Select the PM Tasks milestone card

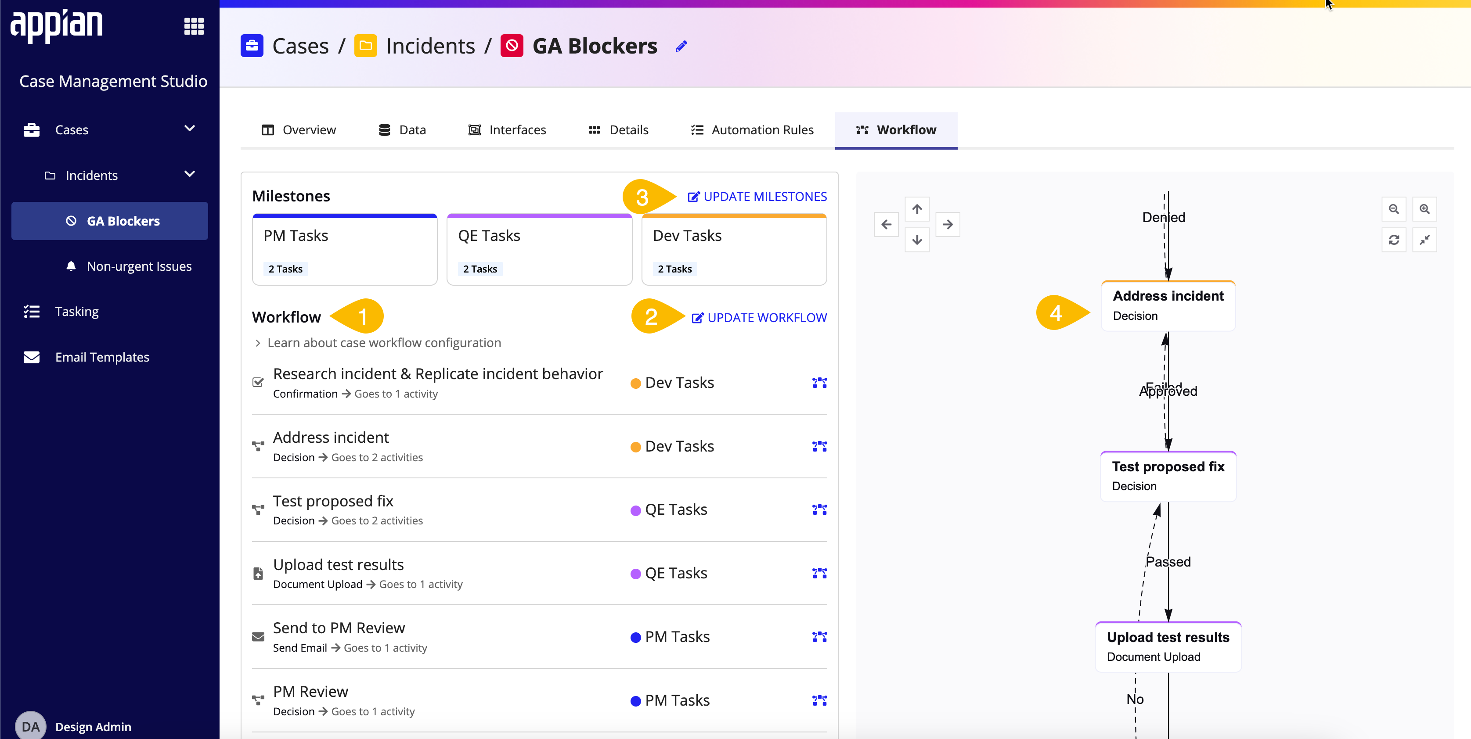coord(345,249)
